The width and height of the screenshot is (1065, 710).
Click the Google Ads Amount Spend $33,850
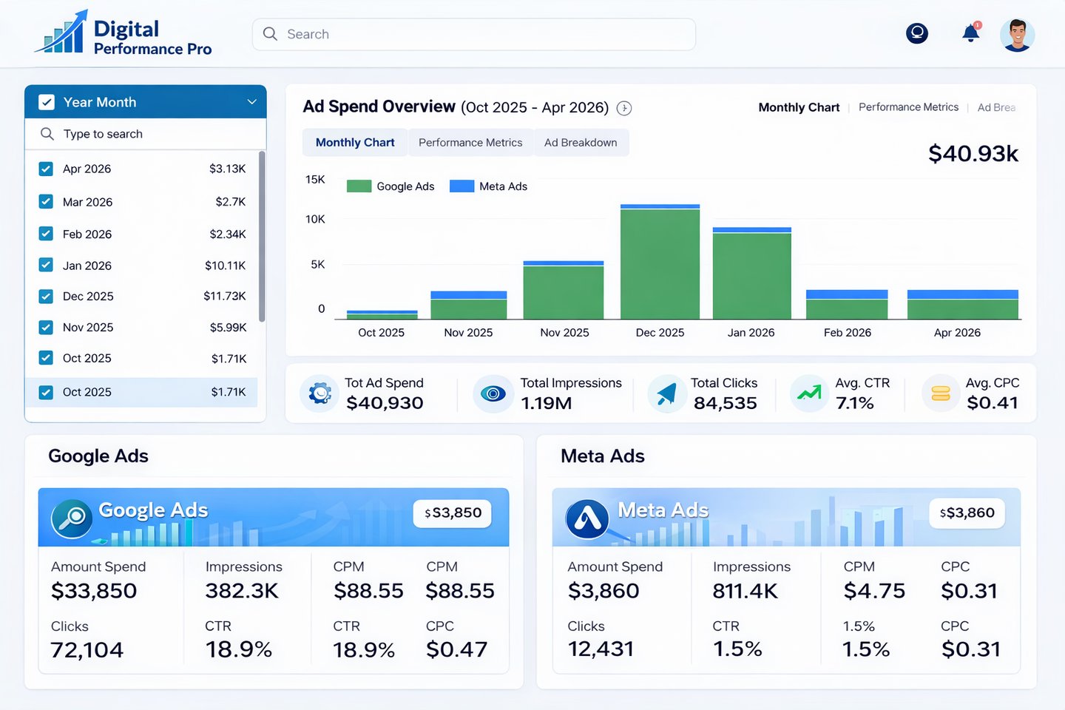tap(94, 591)
